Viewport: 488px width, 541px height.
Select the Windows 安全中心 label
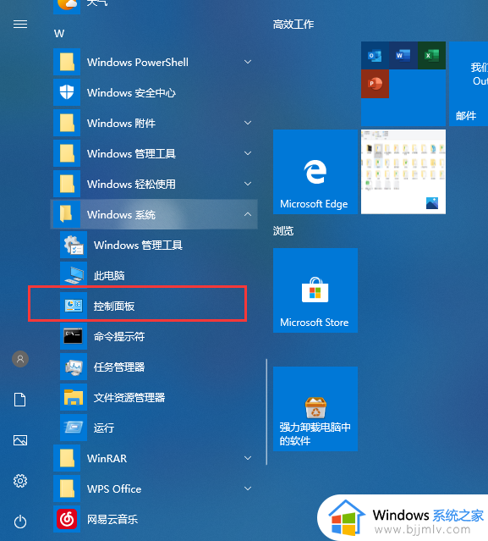click(131, 93)
